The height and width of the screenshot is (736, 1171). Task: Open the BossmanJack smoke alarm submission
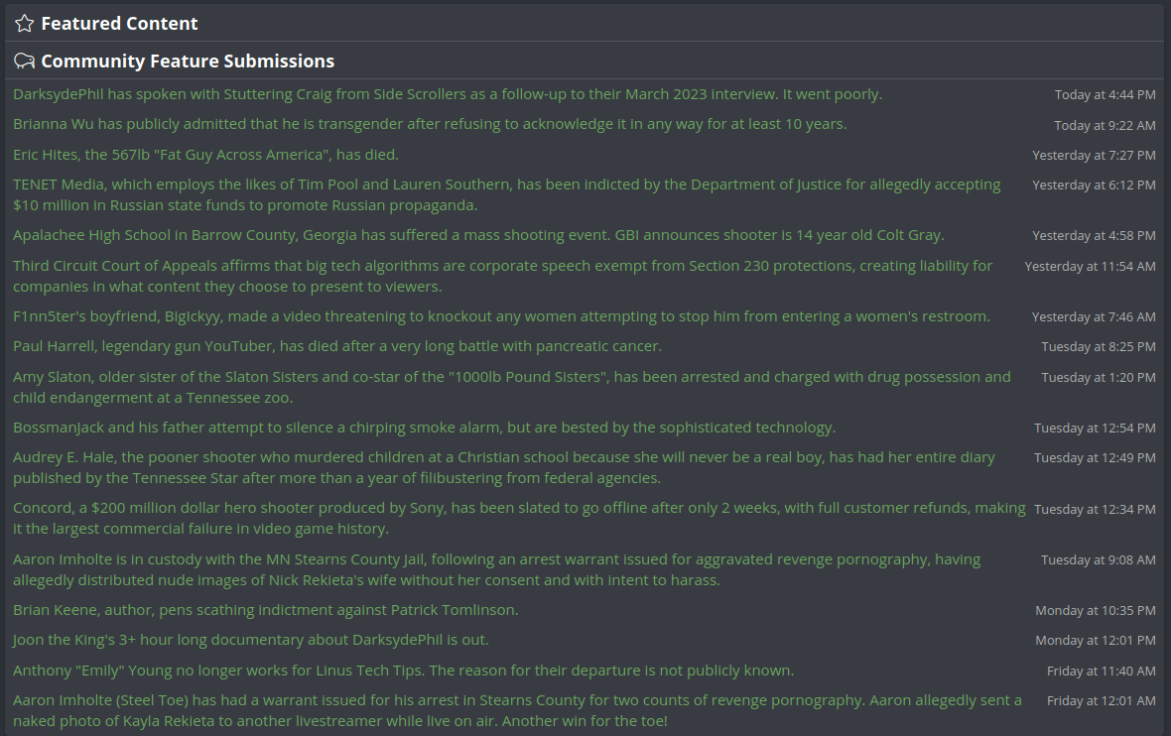(424, 428)
